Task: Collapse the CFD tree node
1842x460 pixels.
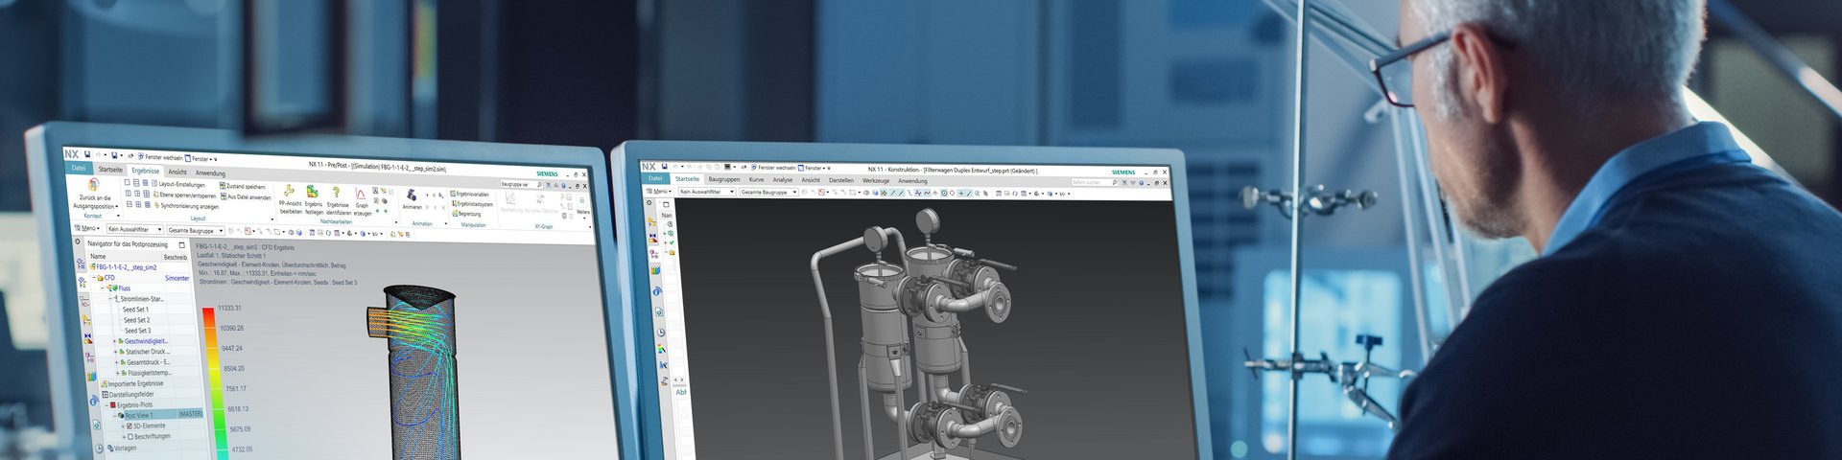Action: pyautogui.click(x=93, y=278)
